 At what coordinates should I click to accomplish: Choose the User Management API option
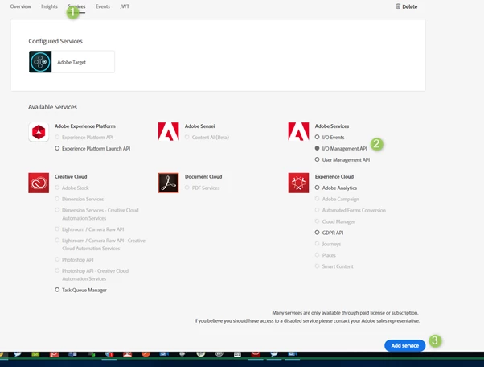click(x=342, y=159)
